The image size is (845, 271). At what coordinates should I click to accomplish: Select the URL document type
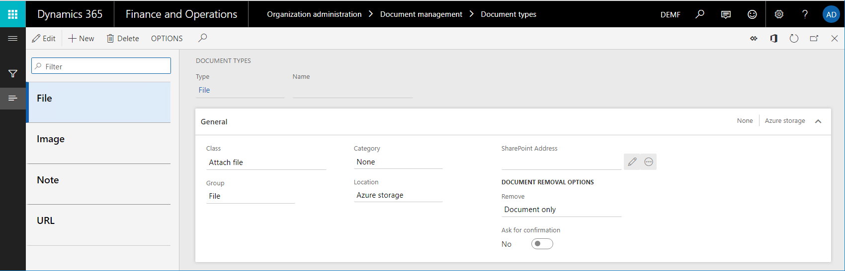click(x=98, y=225)
